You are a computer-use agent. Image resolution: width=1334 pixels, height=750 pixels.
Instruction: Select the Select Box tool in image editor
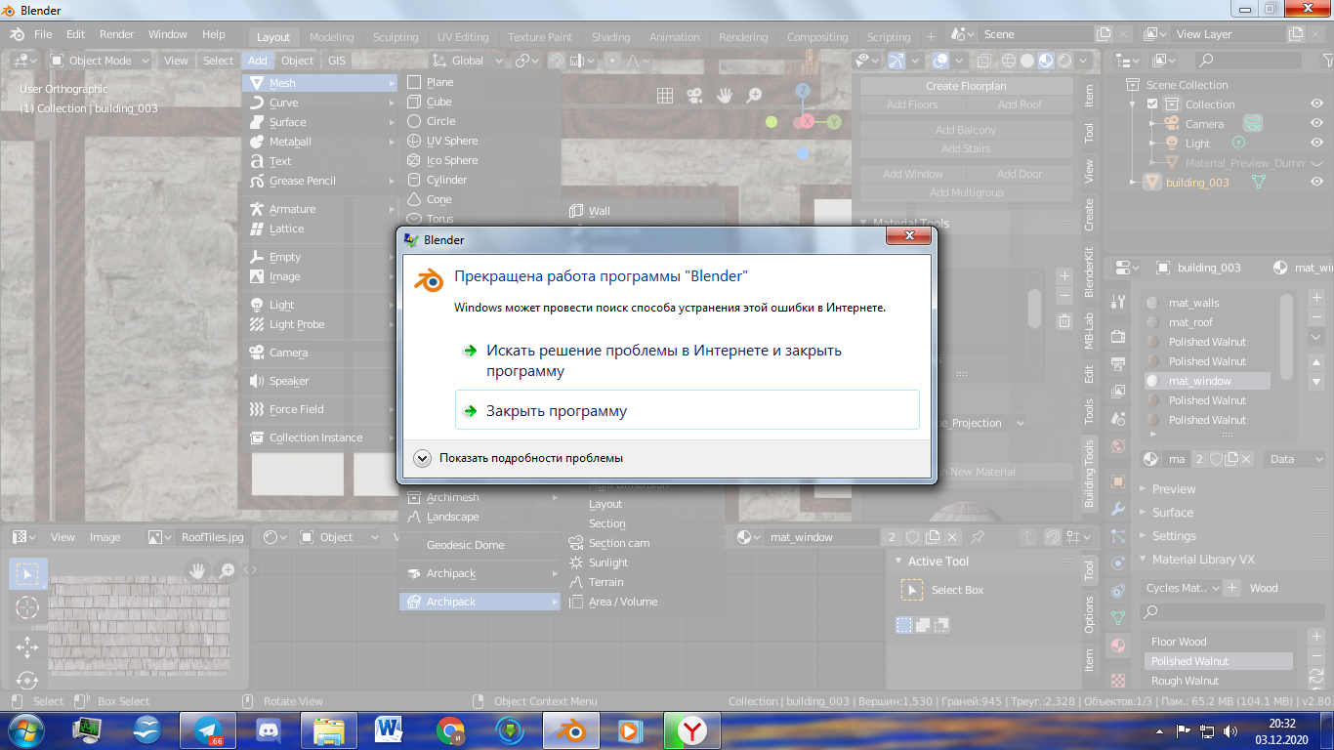27,573
